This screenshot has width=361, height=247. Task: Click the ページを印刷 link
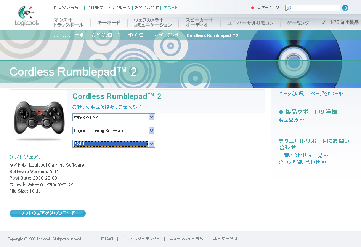pyautogui.click(x=292, y=94)
